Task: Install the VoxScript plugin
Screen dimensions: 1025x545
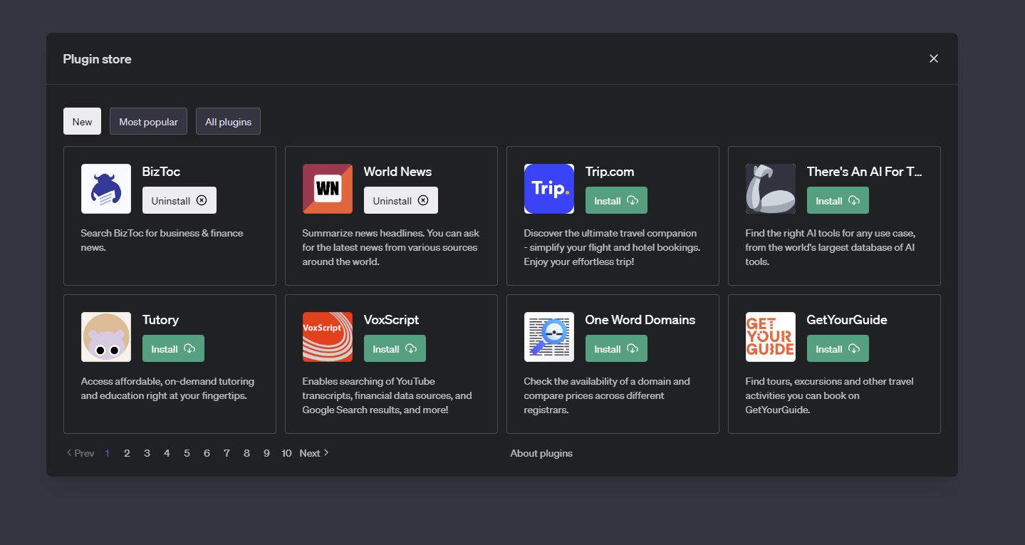Action: (x=395, y=348)
